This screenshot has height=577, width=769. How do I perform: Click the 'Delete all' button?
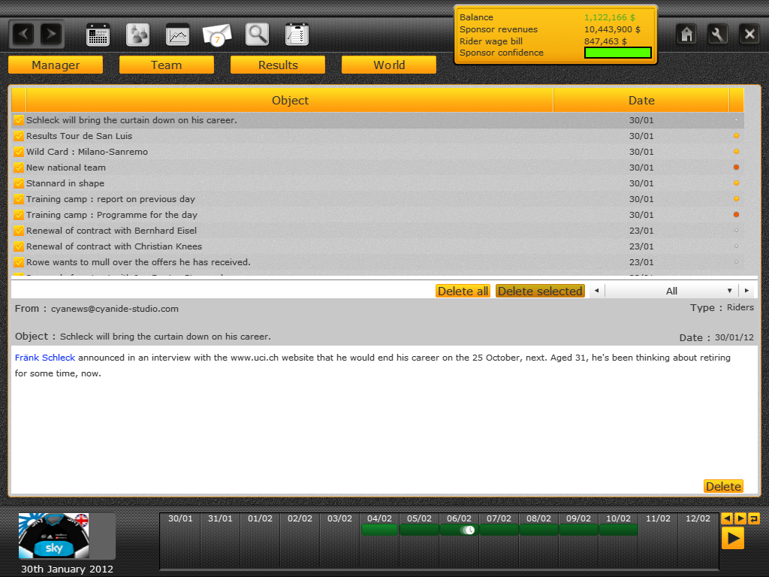463,291
